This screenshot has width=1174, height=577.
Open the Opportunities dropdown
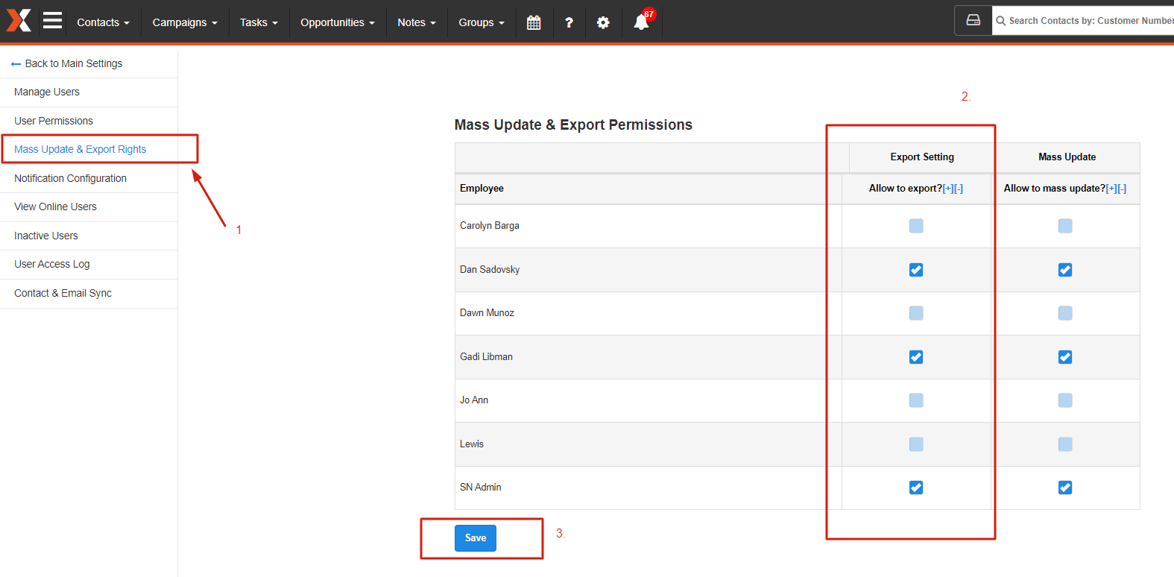pos(338,22)
